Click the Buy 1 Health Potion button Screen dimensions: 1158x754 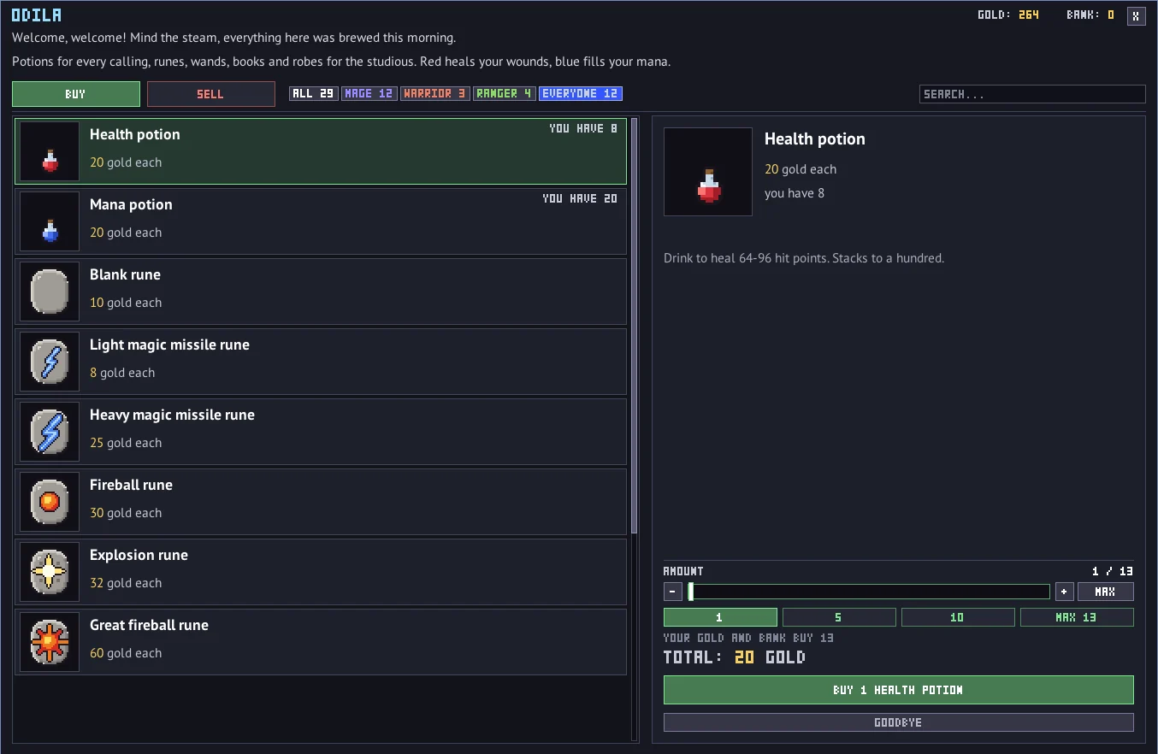(x=899, y=690)
